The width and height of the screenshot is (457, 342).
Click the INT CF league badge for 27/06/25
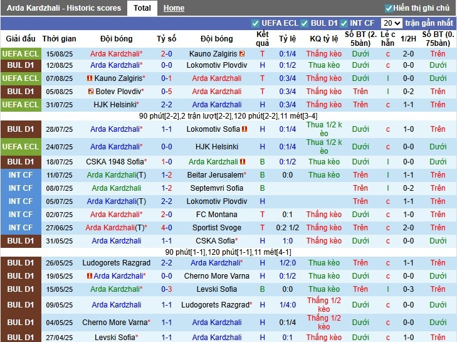[21, 228]
